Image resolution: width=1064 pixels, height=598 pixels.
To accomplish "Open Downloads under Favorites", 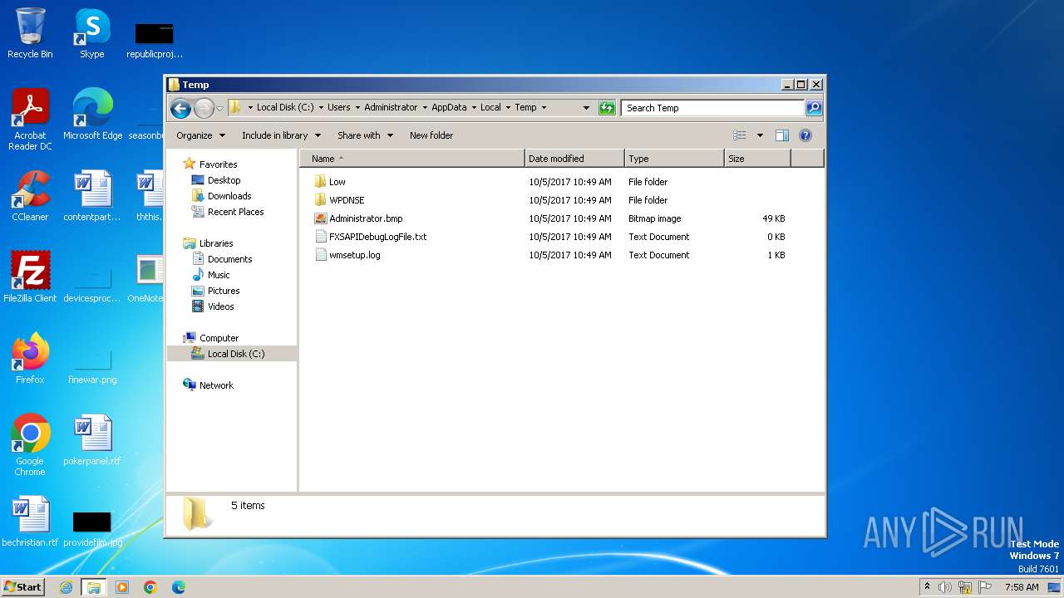I will pos(229,196).
